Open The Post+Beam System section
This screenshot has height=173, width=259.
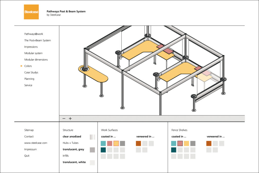(x=37, y=41)
